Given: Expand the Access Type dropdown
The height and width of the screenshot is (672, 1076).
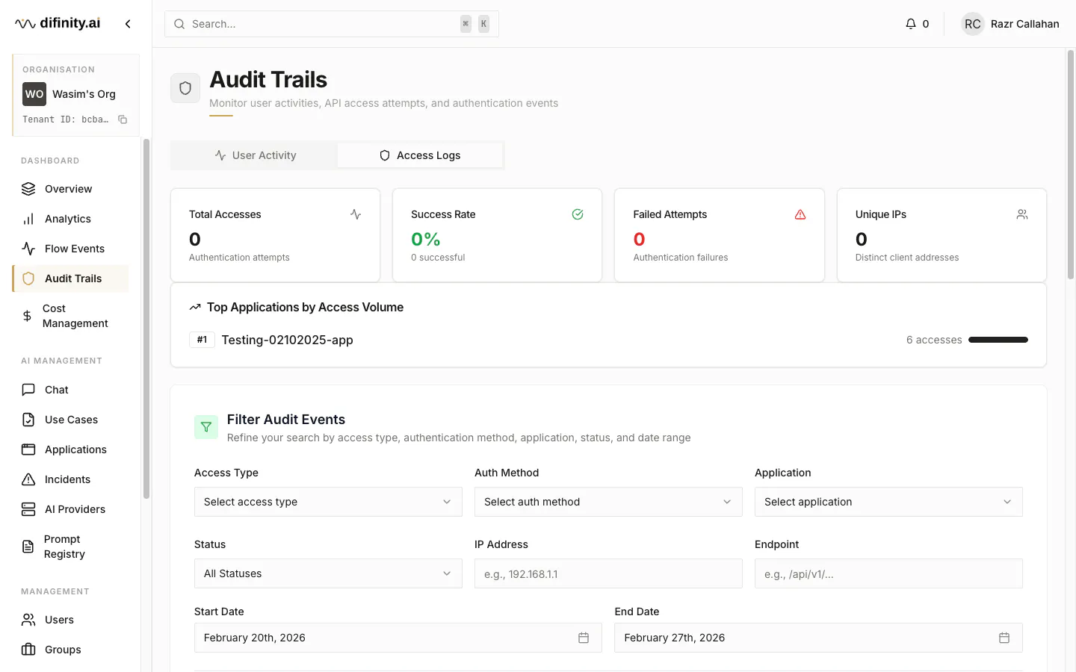Looking at the screenshot, I should [x=328, y=502].
